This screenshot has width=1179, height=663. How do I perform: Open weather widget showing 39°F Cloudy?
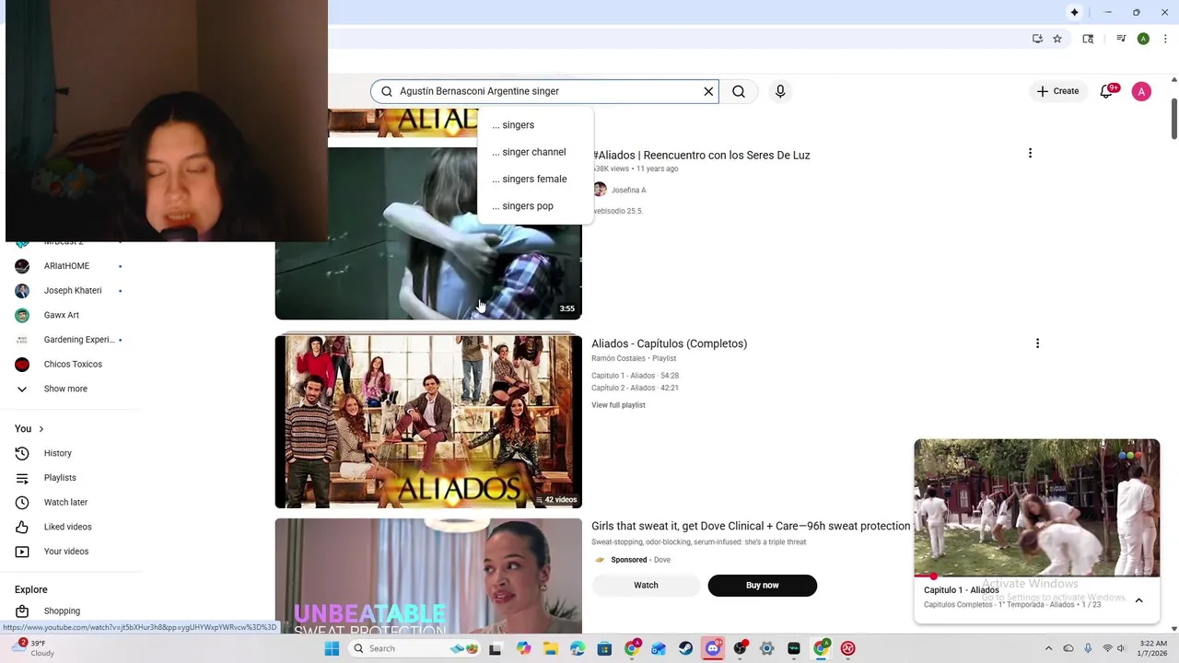(35, 648)
